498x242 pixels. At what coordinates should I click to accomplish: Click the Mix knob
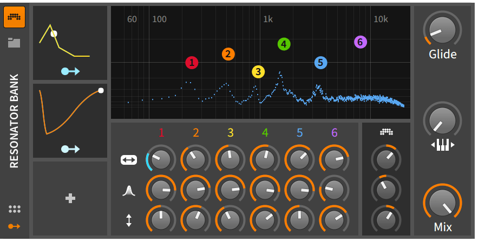click(x=442, y=203)
